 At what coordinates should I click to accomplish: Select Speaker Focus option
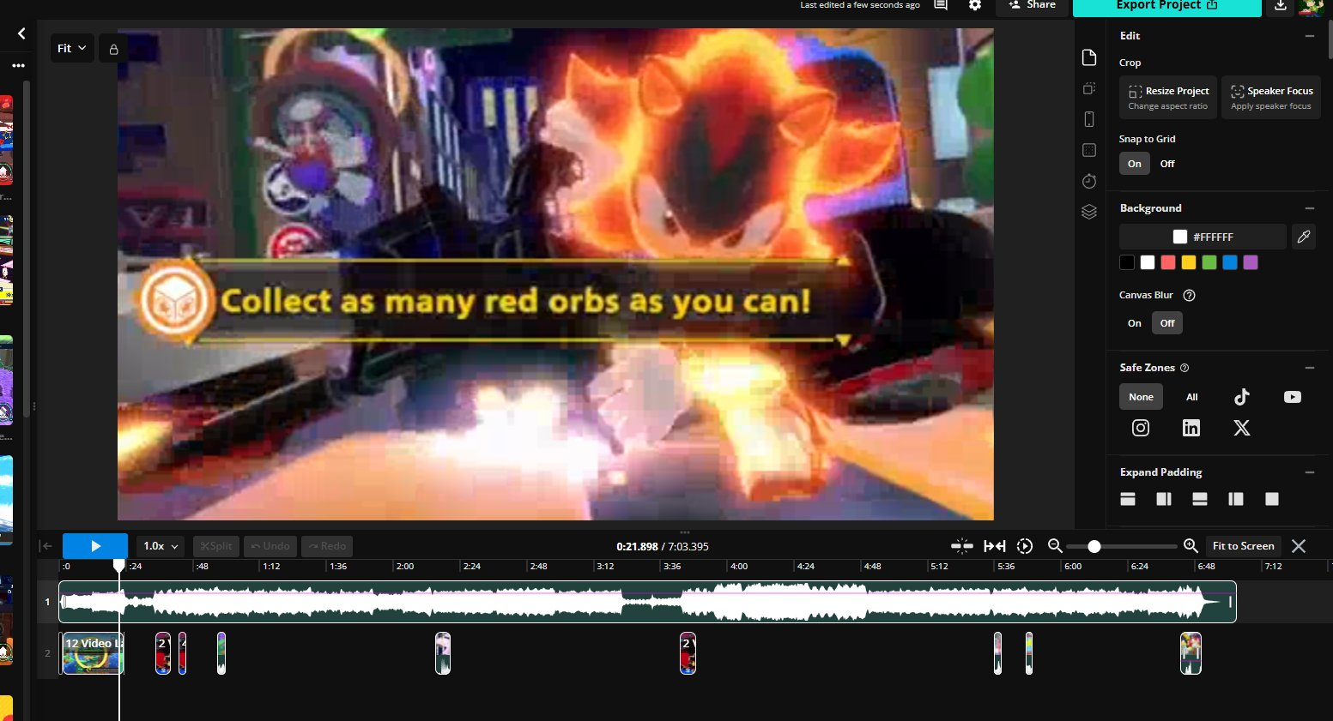click(x=1270, y=98)
